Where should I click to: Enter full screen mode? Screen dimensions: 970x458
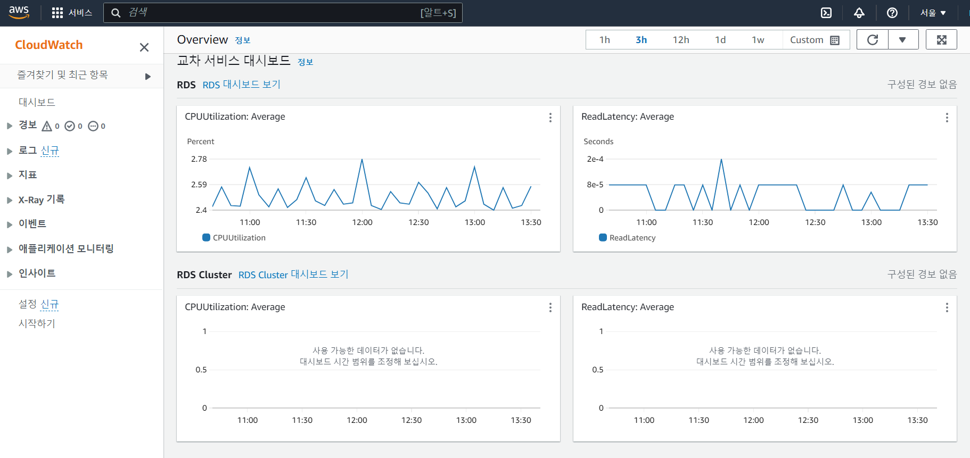coord(941,40)
